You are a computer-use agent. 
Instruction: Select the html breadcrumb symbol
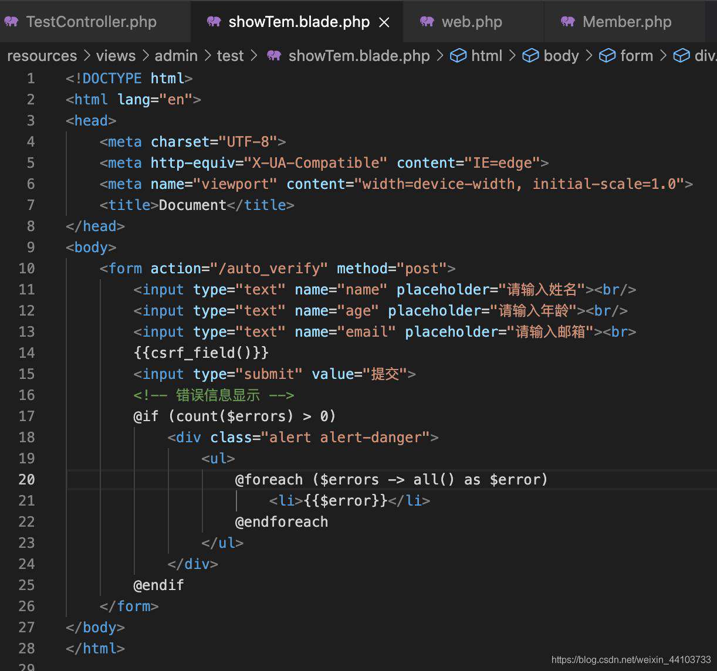[x=487, y=56]
